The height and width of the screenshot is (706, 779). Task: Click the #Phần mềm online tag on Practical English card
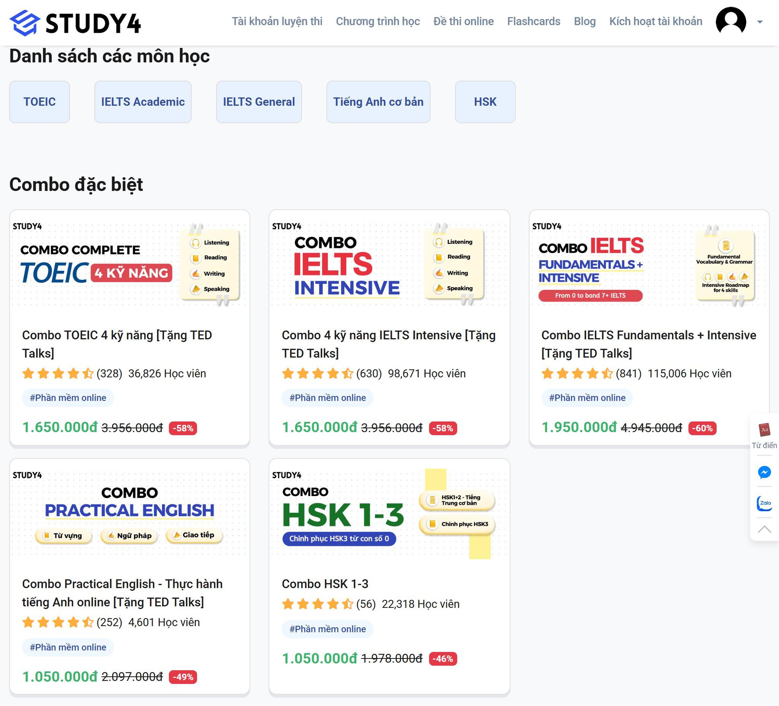[67, 647]
